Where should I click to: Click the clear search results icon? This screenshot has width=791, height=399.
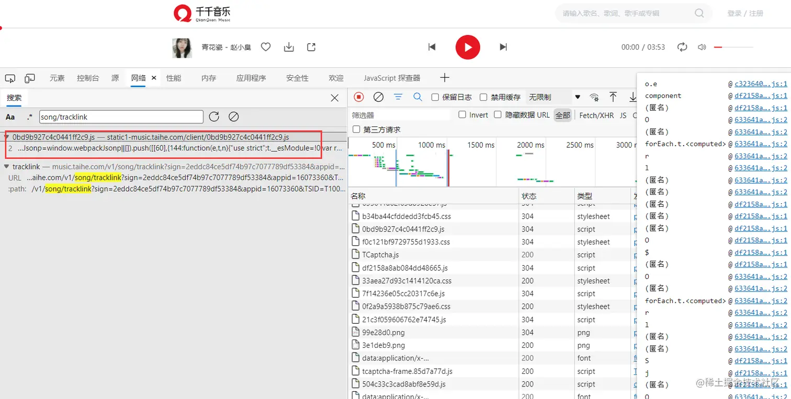coord(234,117)
